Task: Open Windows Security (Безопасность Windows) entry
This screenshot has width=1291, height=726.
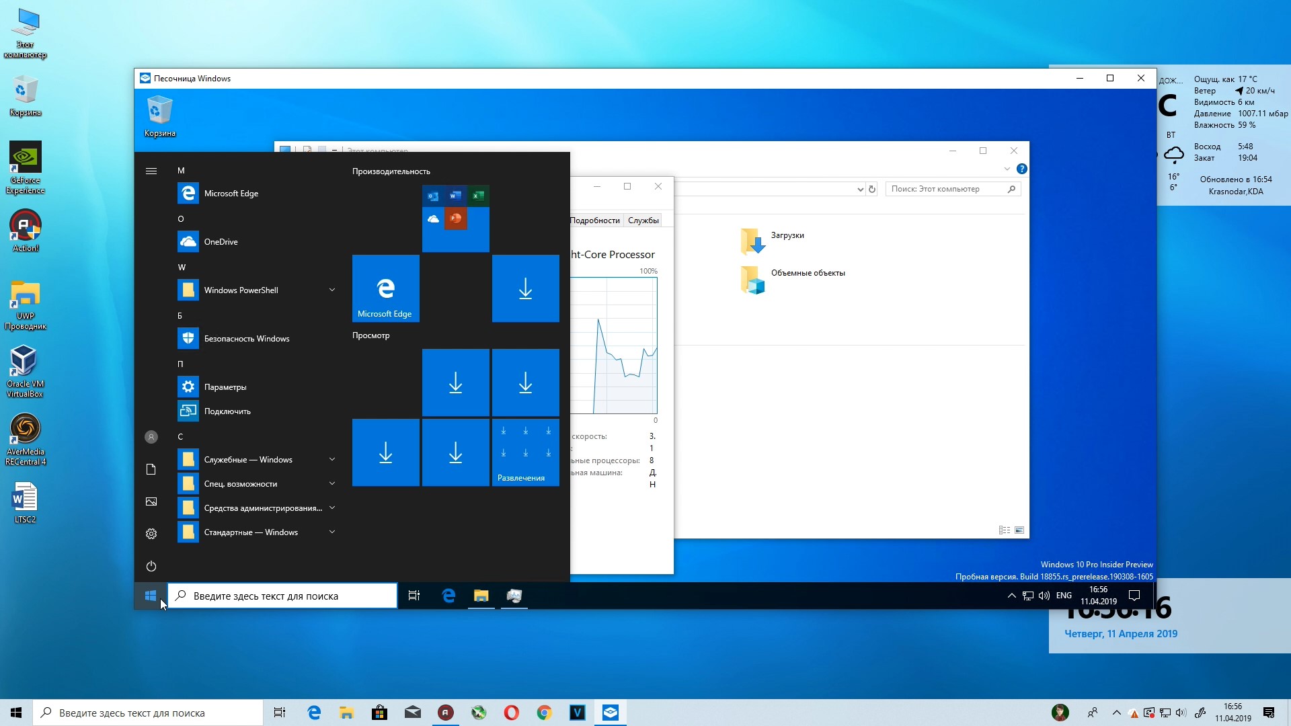Action: pos(256,339)
